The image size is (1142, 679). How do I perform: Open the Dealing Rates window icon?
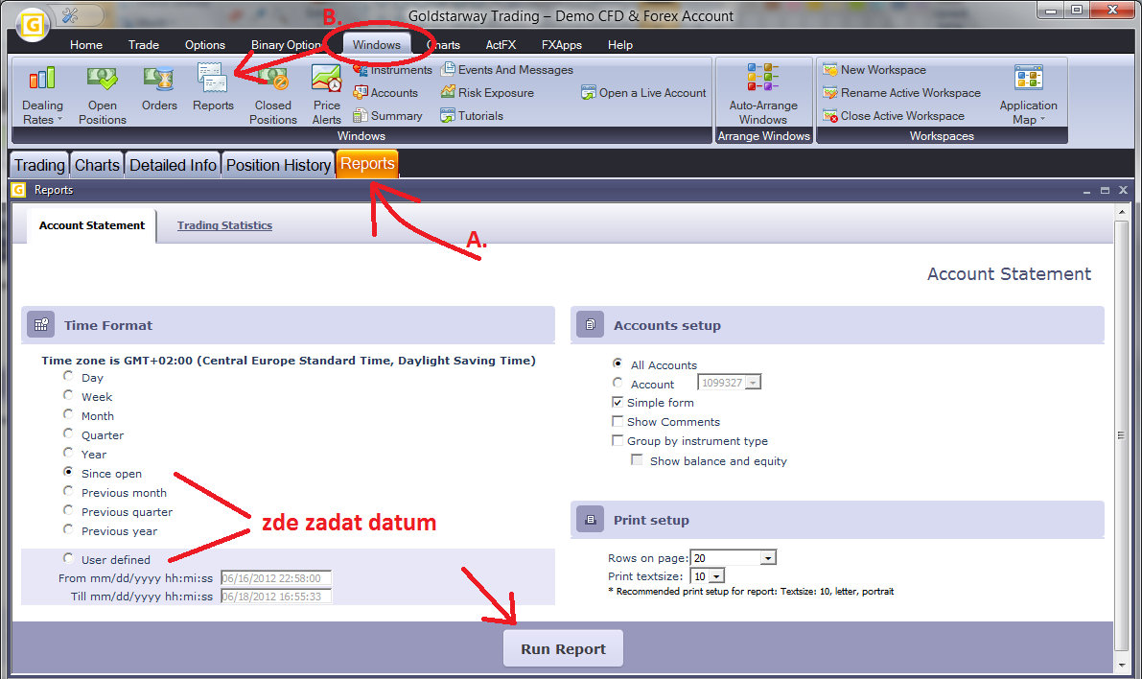[x=41, y=79]
